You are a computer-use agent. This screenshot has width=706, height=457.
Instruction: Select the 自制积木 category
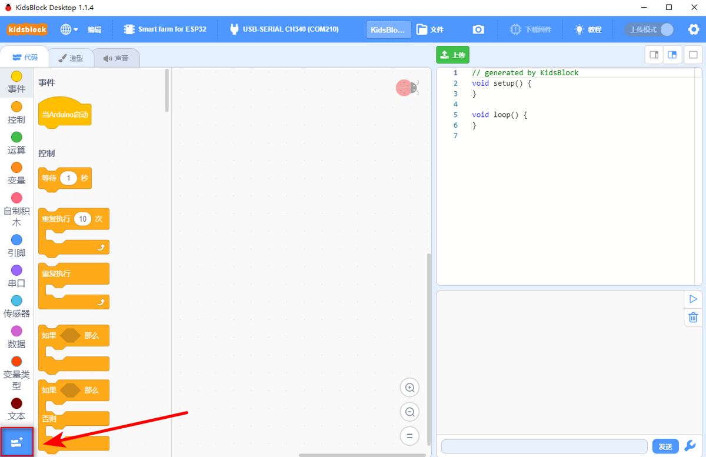tap(16, 210)
